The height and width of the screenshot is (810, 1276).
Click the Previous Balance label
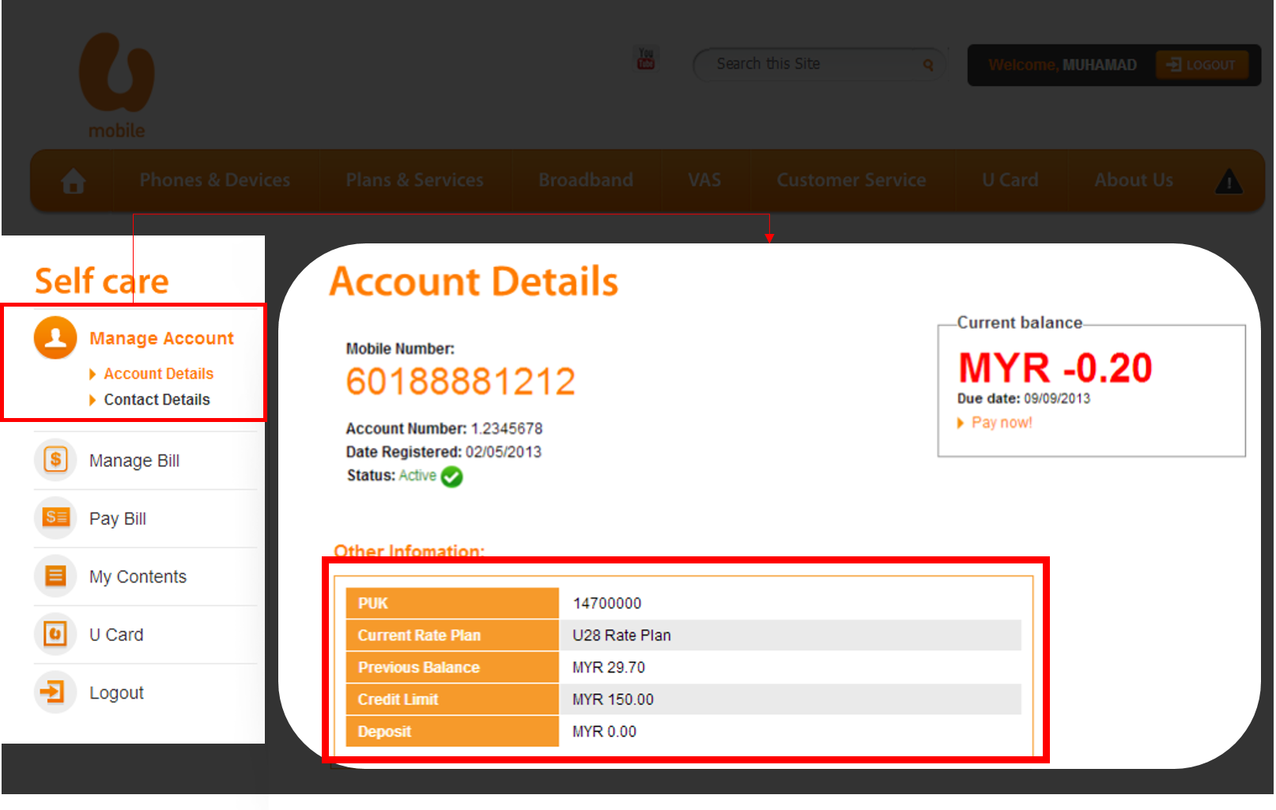click(452, 668)
